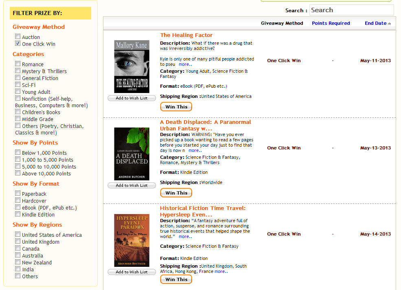Image resolution: width=401 pixels, height=290 pixels.
Task: Uncheck the One Click Win checkbox
Action: (18, 43)
